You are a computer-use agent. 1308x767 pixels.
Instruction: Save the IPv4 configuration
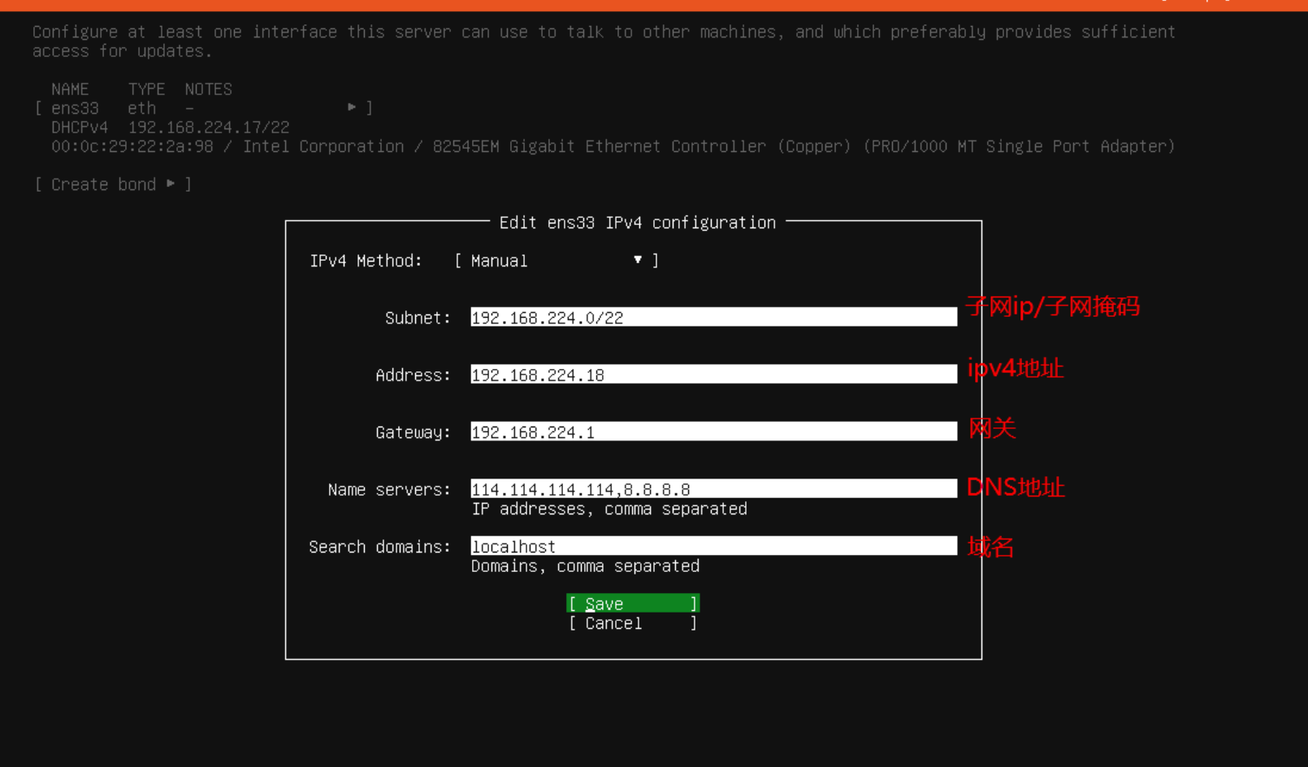[632, 604]
